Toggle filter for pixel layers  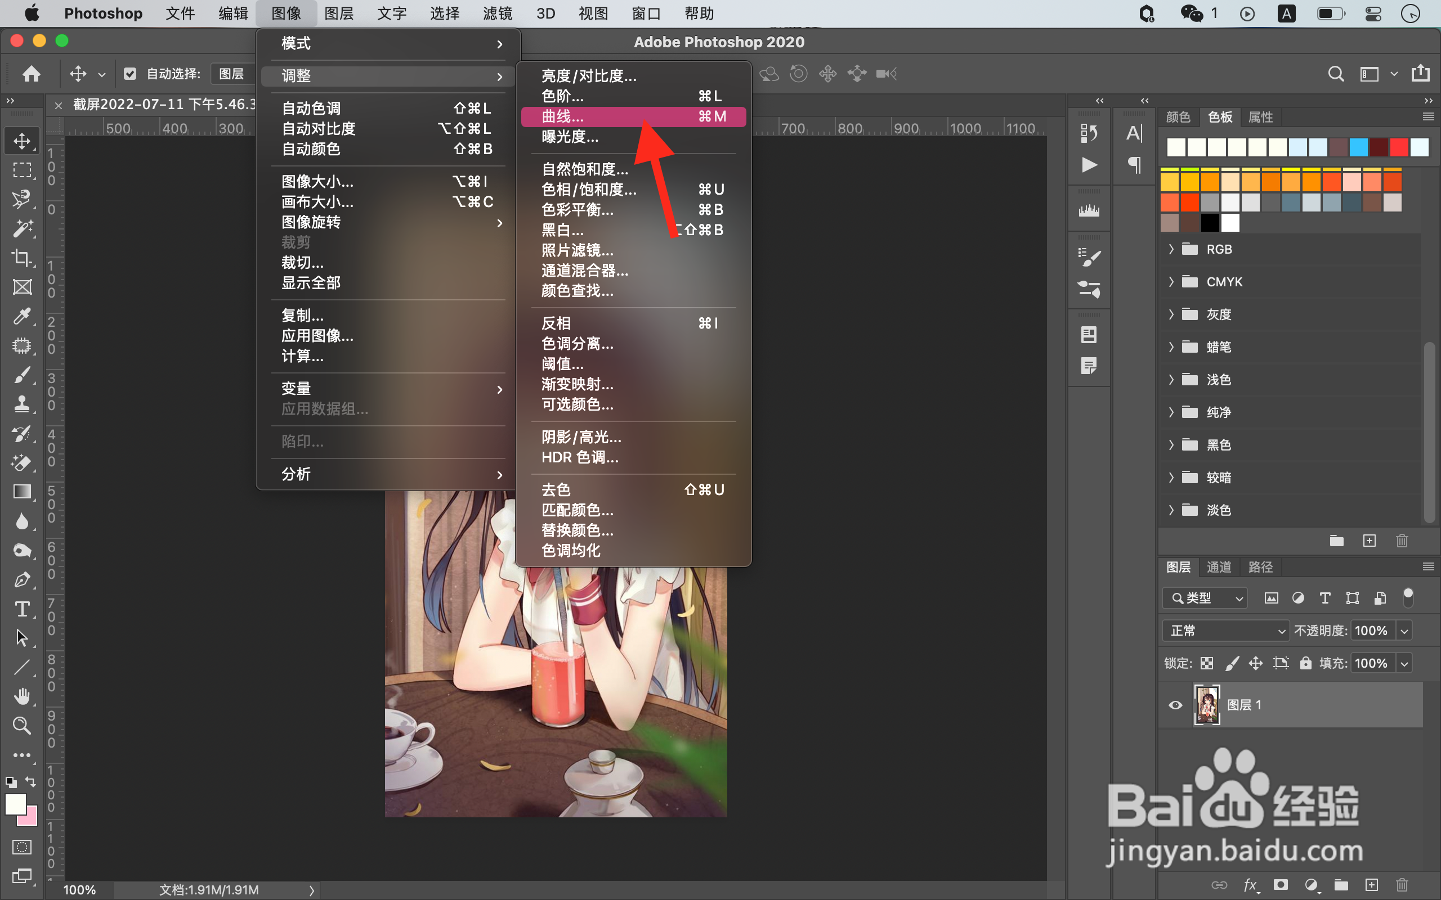(x=1272, y=598)
